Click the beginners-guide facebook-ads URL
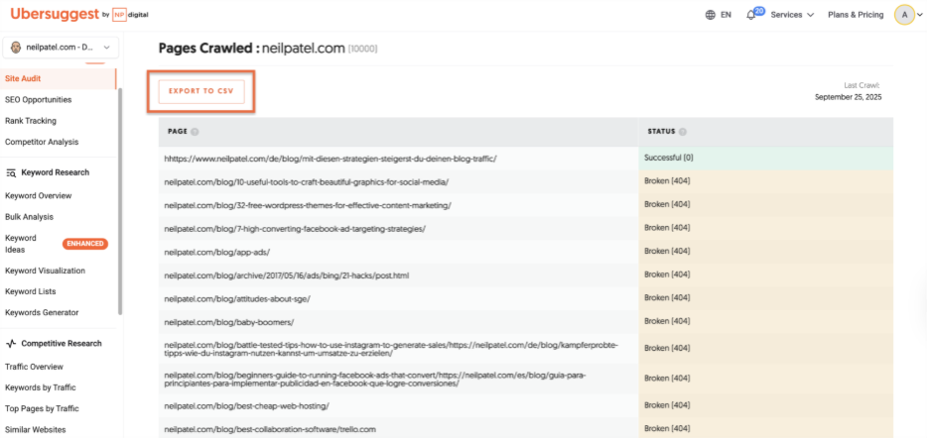This screenshot has height=438, width=929. (x=375, y=380)
